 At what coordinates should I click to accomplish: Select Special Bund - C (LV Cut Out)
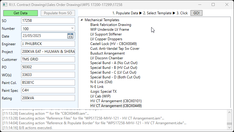coord(113,72)
